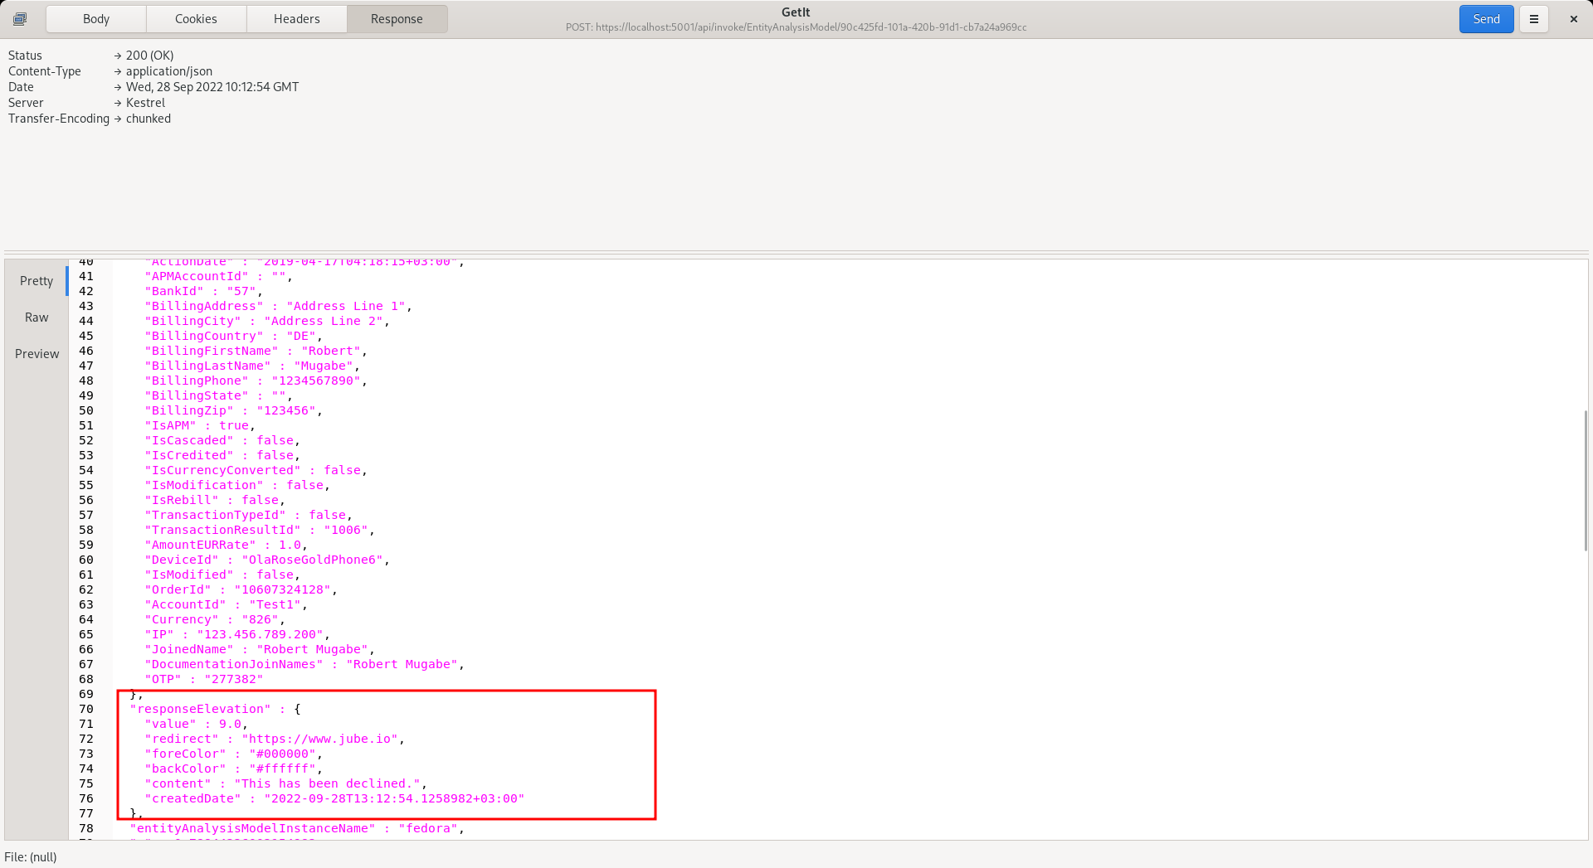The height and width of the screenshot is (868, 1593).
Task: Click the IsCredited false line
Action: (x=222, y=455)
